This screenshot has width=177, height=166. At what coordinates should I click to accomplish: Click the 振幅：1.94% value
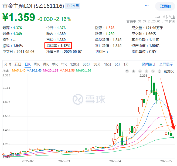[13, 46]
